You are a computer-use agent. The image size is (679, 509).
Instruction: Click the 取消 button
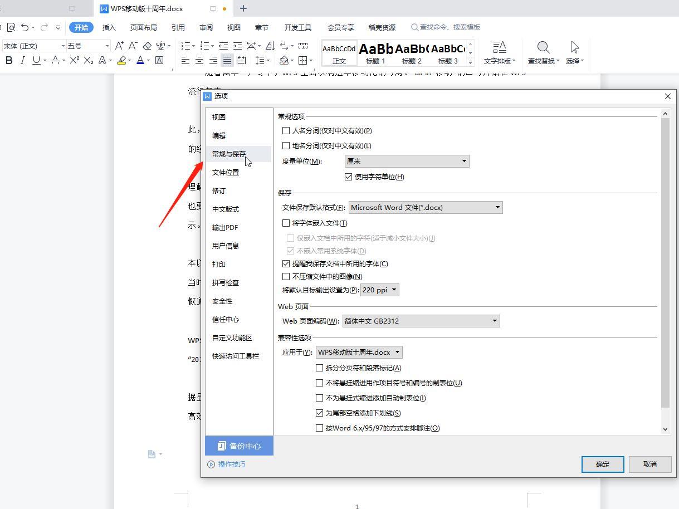pos(650,464)
